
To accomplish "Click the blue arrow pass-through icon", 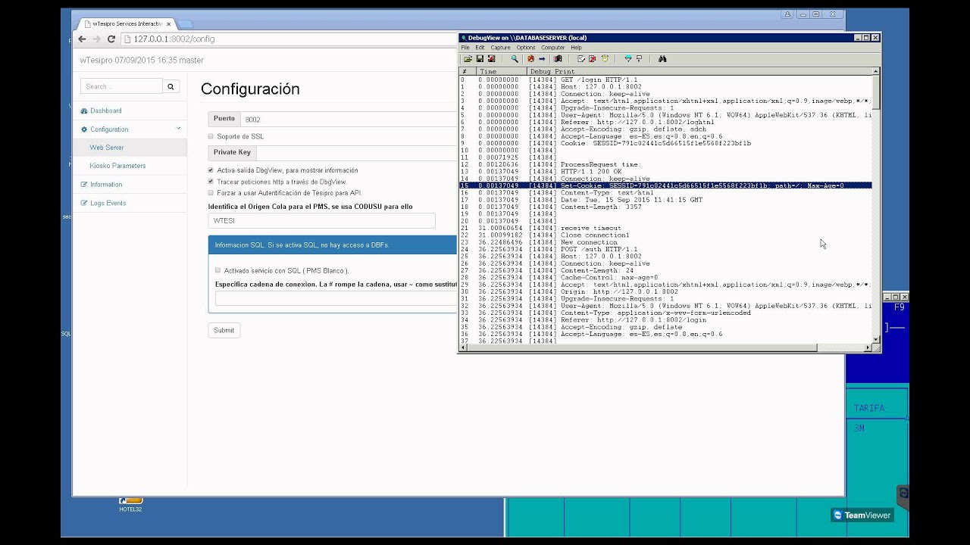I will 542,59.
